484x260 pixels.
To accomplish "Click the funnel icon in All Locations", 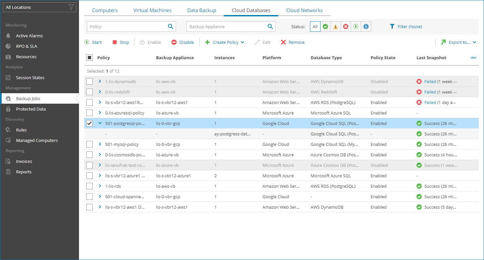I will [71, 7].
